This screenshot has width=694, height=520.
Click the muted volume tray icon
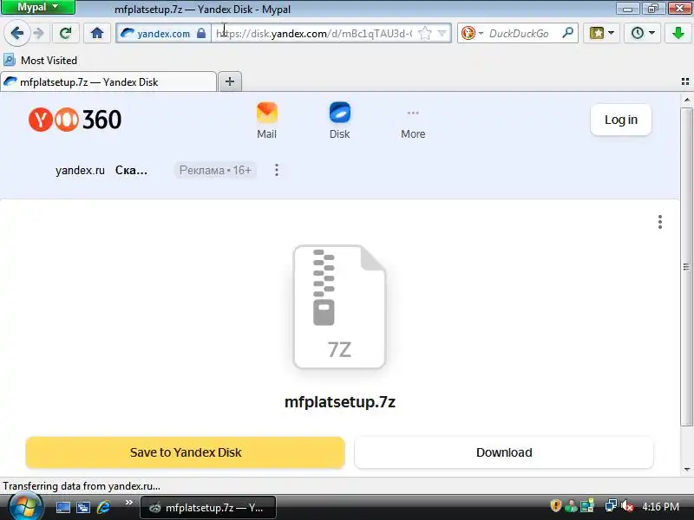tap(626, 506)
